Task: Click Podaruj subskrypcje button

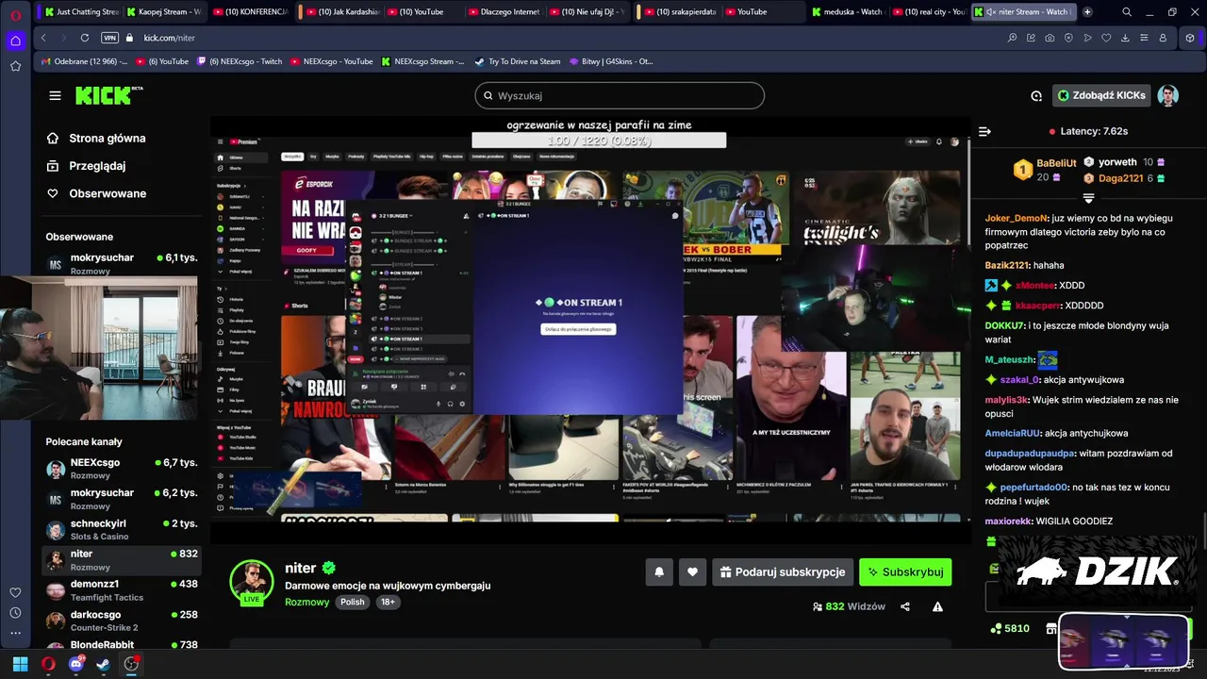Action: [x=783, y=571]
